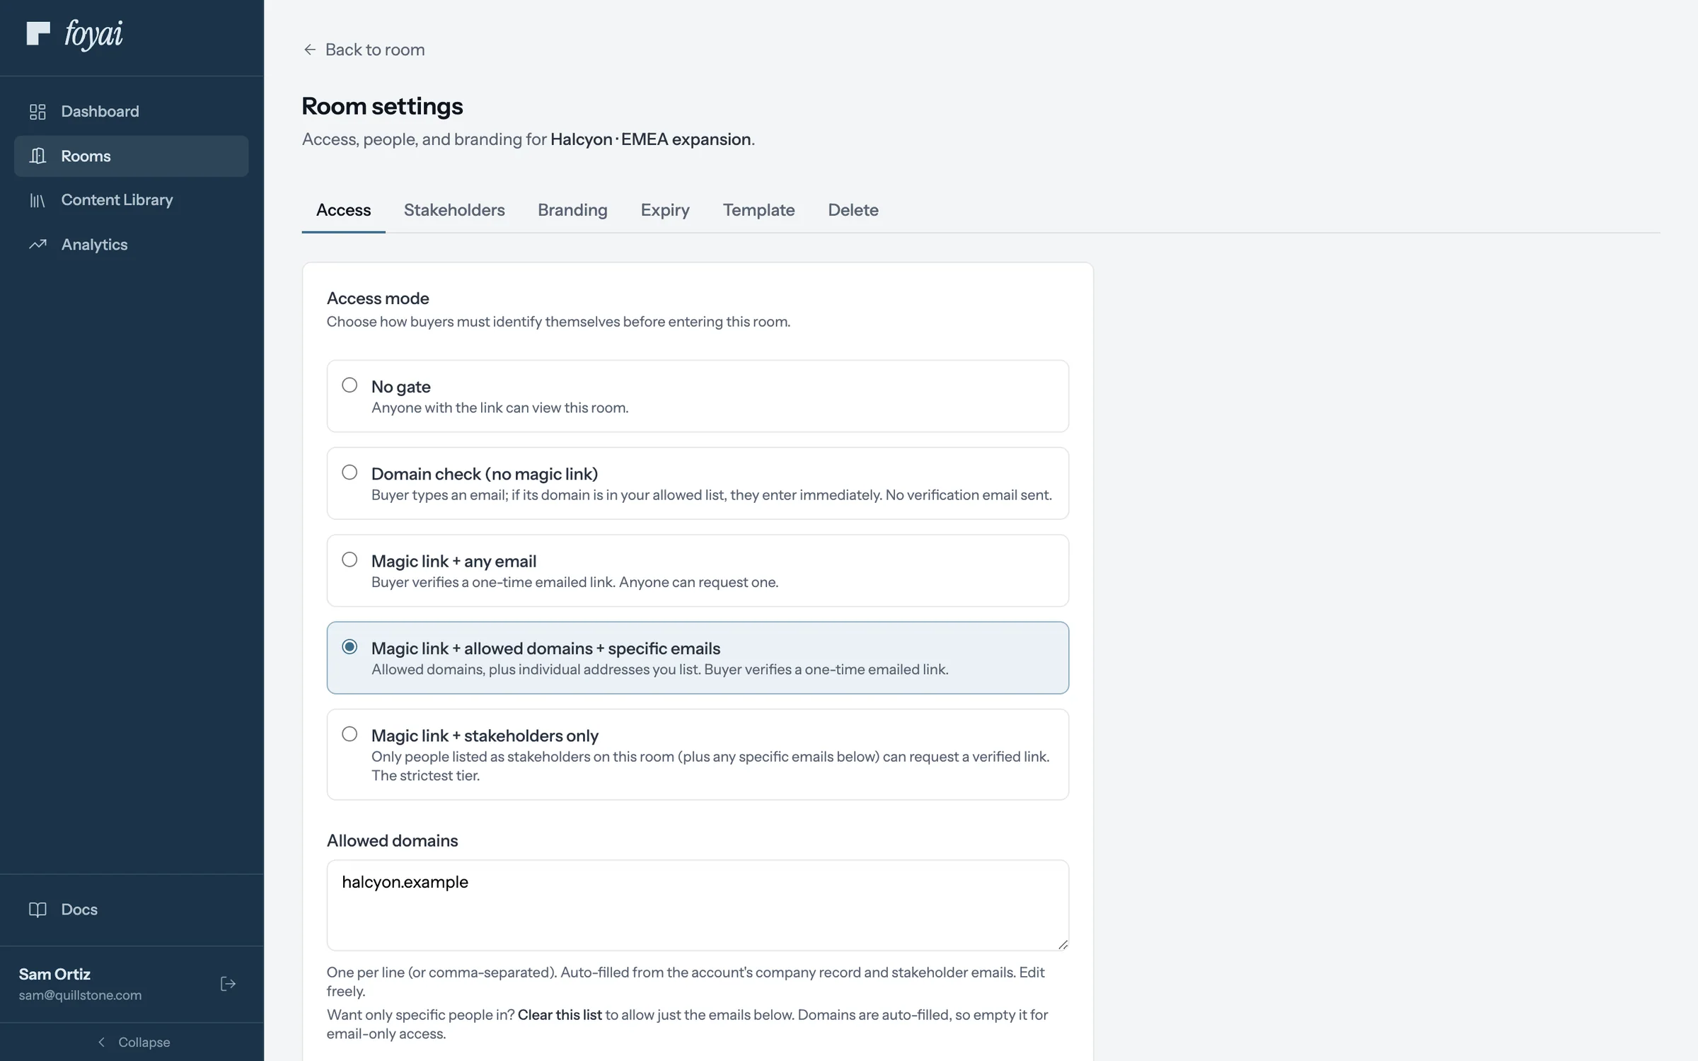The height and width of the screenshot is (1061, 1698).
Task: Click the Analytics trend-line icon
Action: [x=37, y=245]
